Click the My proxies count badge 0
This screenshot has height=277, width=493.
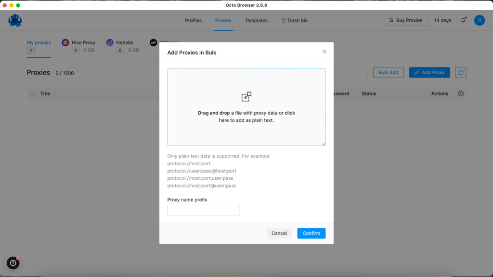click(30, 51)
